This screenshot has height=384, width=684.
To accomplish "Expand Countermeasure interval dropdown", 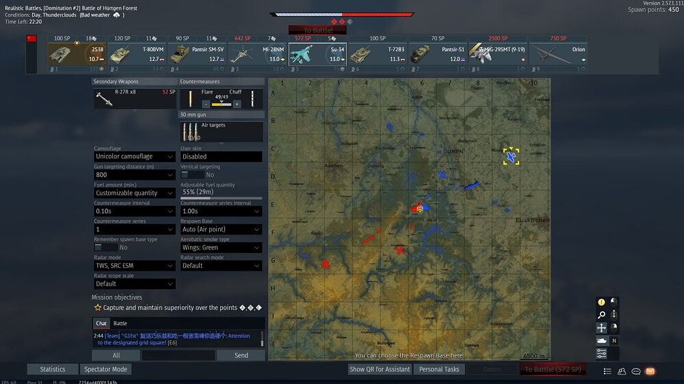I will pos(134,211).
